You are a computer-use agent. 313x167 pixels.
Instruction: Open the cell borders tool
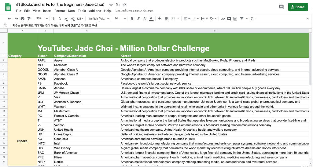[x=167, y=19]
